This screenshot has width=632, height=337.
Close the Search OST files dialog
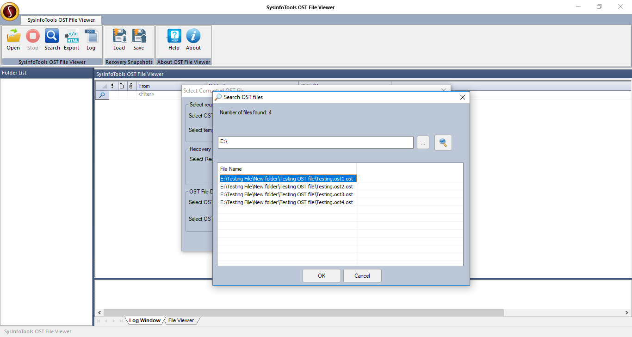pyautogui.click(x=462, y=97)
